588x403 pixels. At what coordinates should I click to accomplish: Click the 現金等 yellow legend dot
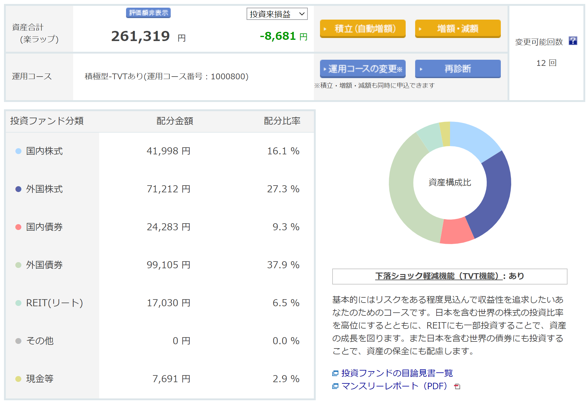[18, 379]
